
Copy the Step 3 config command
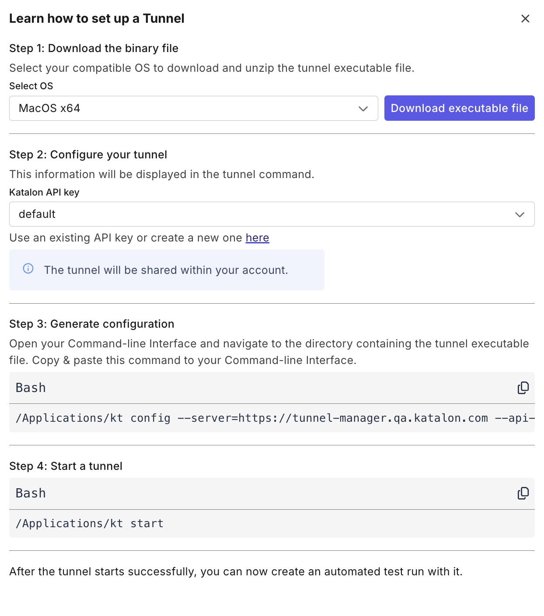coord(523,388)
